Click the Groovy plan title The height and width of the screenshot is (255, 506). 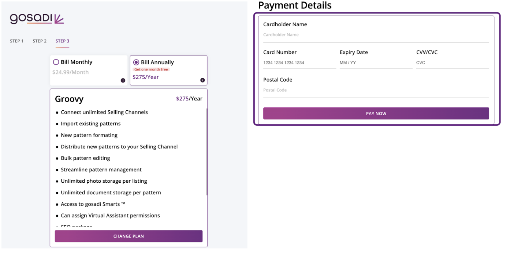tap(69, 99)
